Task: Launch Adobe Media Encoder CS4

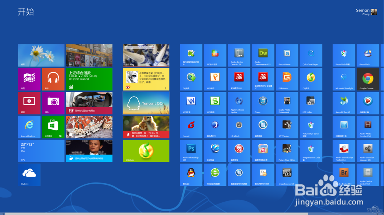Action: 368,127
